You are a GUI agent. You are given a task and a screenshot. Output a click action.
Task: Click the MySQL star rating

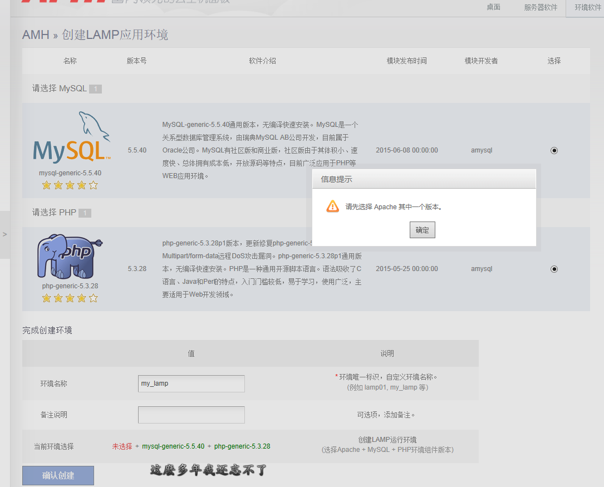[x=70, y=185]
